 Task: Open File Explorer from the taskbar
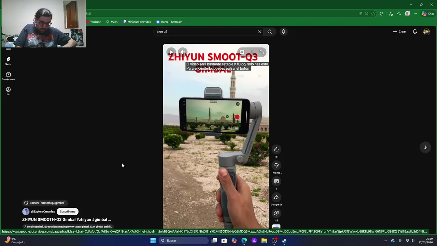click(264, 241)
